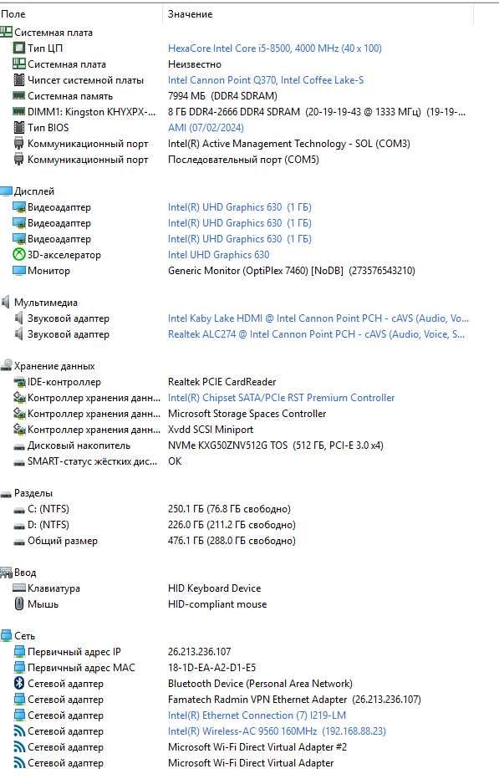Screen dimensions: 499x784
Task: Click the C: (NTFS) partition icon
Action: click(x=19, y=510)
